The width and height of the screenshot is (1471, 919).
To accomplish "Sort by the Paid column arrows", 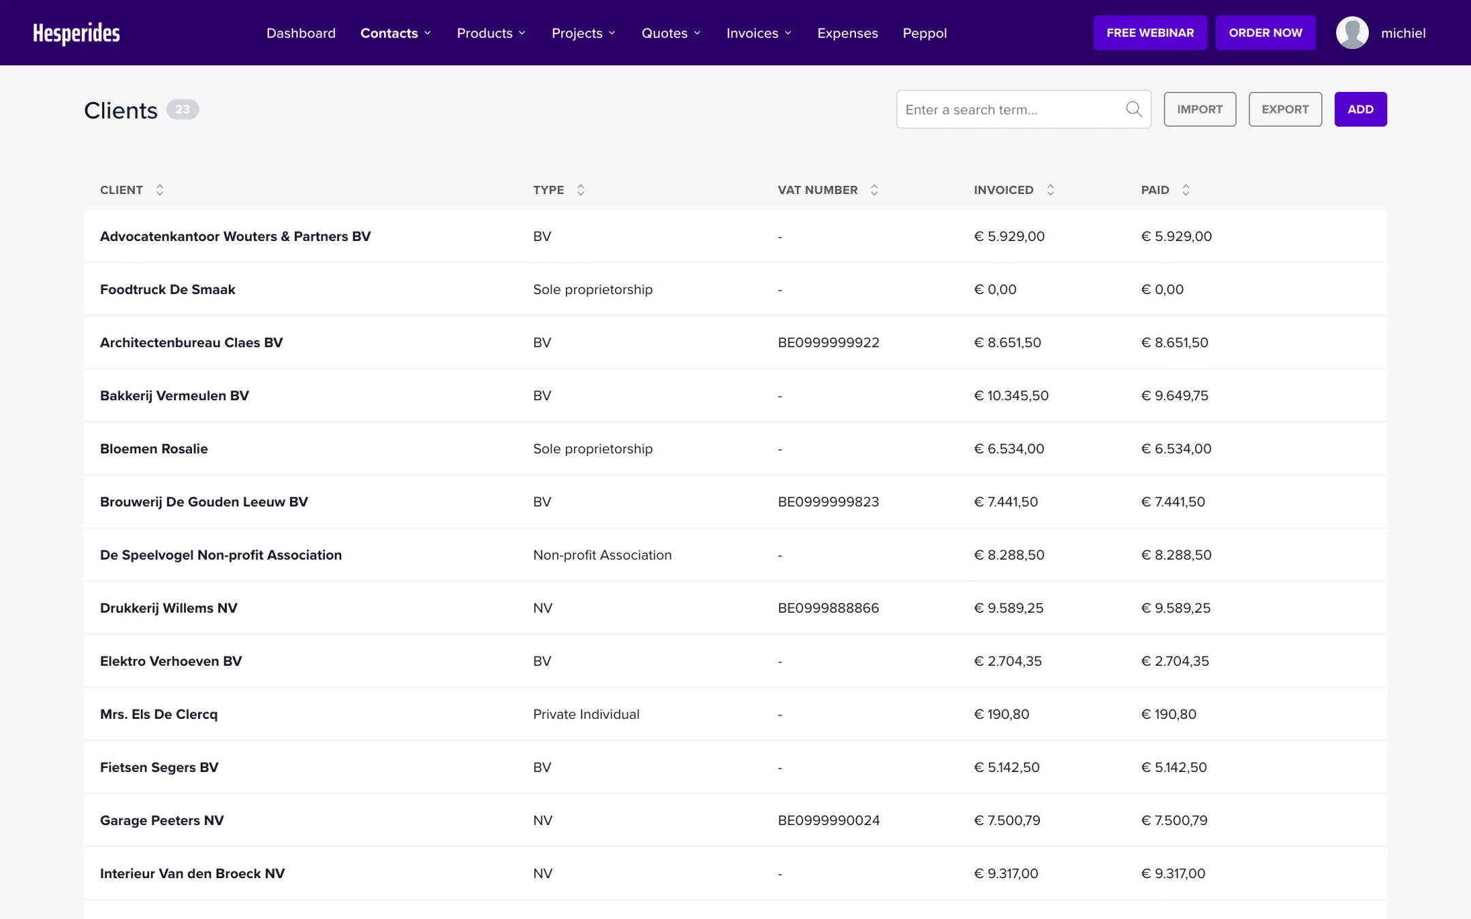I will tap(1186, 190).
